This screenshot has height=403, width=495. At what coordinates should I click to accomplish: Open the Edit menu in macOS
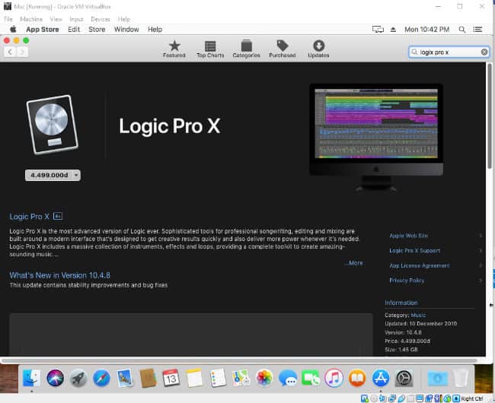click(74, 30)
